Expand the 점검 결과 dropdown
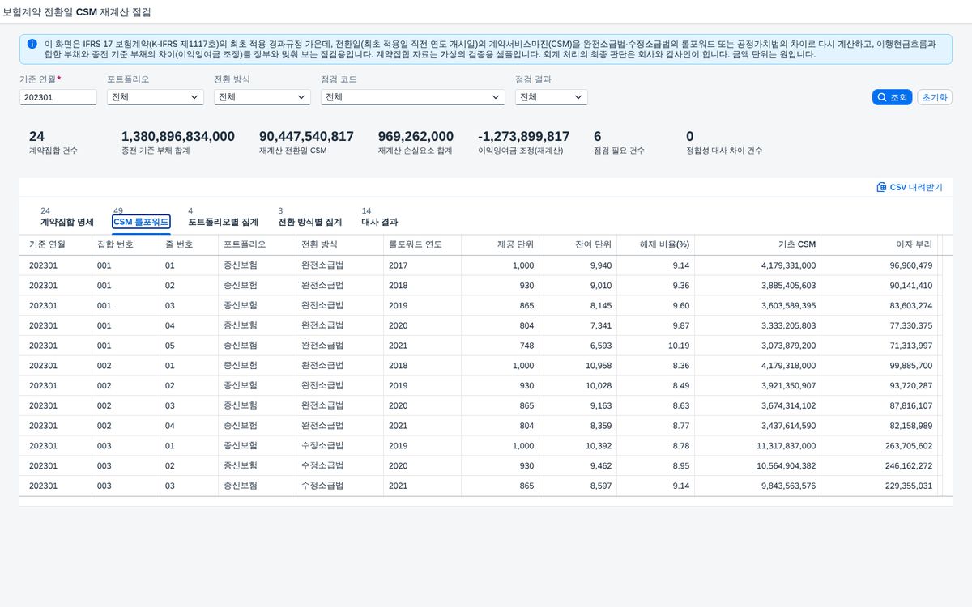The image size is (972, 607). 552,97
